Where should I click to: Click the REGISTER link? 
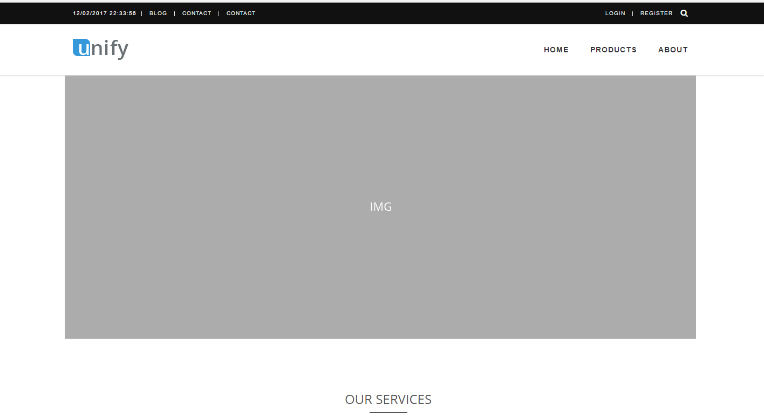(656, 13)
